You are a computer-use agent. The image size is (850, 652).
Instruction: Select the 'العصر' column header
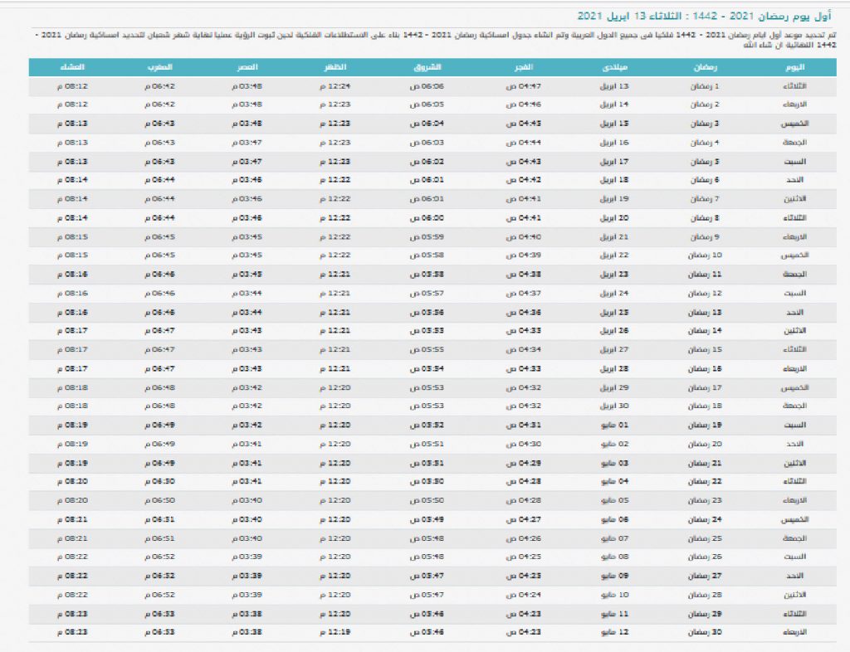pyautogui.click(x=247, y=67)
